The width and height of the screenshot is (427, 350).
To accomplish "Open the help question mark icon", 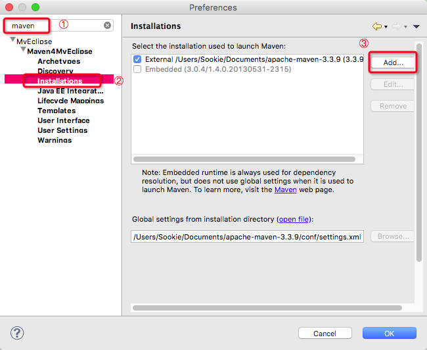I will click(18, 333).
